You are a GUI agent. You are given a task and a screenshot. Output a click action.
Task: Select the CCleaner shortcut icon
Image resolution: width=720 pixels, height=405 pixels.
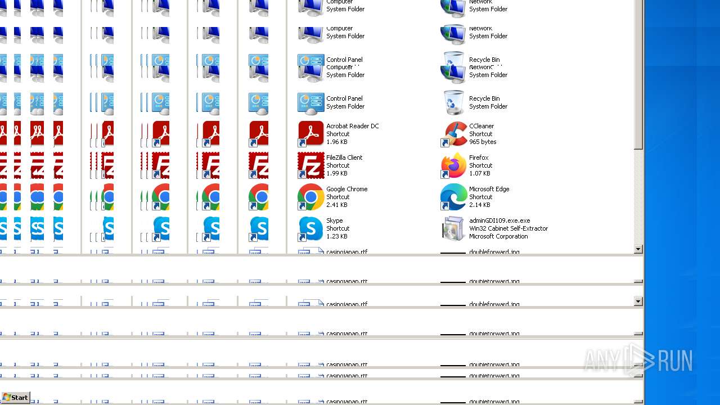click(454, 134)
